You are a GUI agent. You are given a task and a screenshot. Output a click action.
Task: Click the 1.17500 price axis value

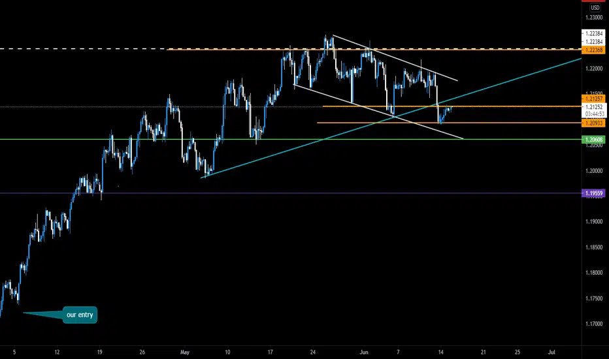[x=594, y=298]
